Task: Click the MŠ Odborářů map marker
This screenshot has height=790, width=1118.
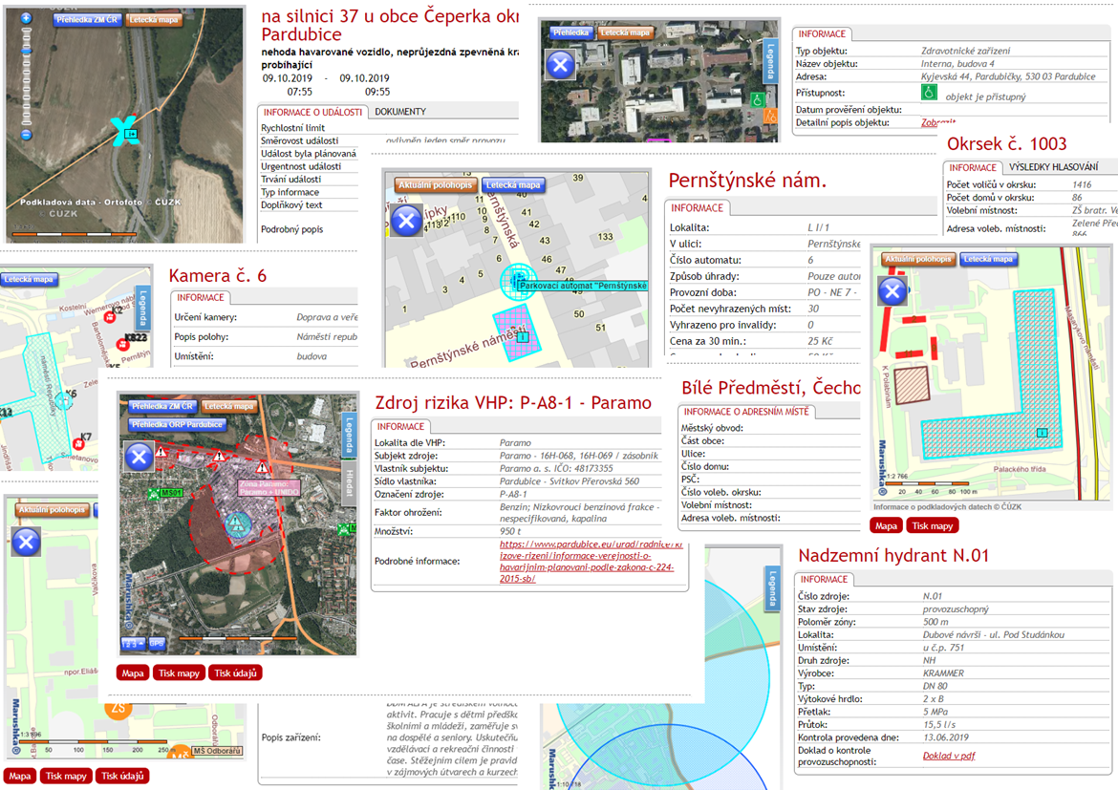Action: click(217, 751)
